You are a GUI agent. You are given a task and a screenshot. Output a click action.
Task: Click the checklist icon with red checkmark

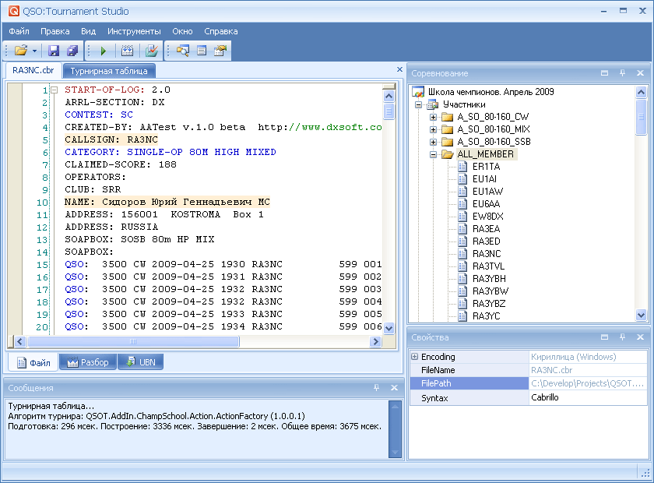click(x=151, y=51)
